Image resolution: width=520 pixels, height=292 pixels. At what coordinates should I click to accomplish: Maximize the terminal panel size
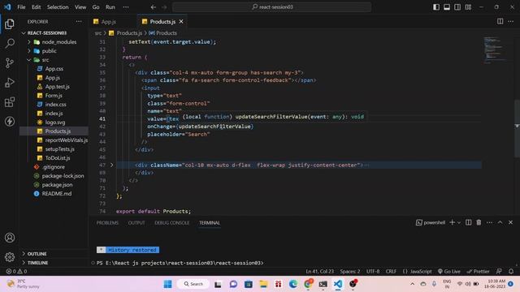[500, 222]
